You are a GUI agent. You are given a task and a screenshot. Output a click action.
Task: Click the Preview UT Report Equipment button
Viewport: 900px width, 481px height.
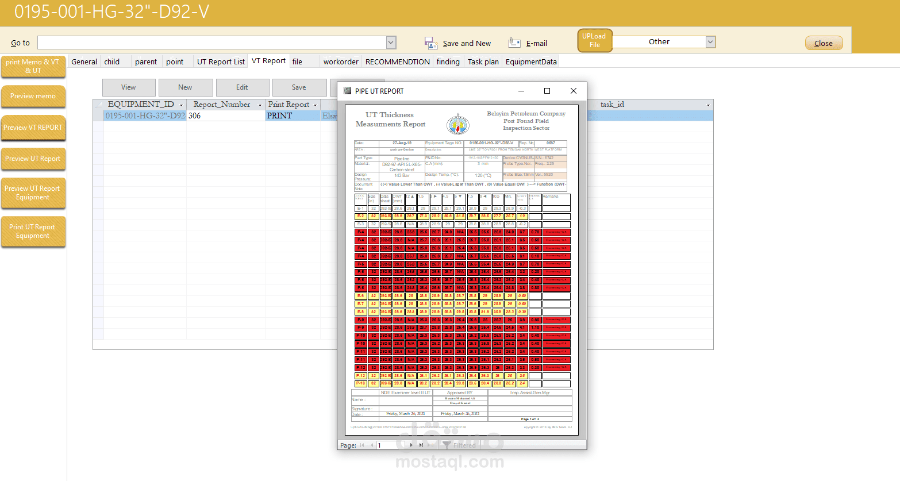pos(33,193)
